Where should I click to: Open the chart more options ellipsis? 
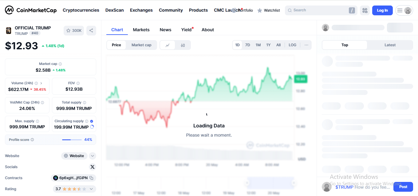pos(306,45)
